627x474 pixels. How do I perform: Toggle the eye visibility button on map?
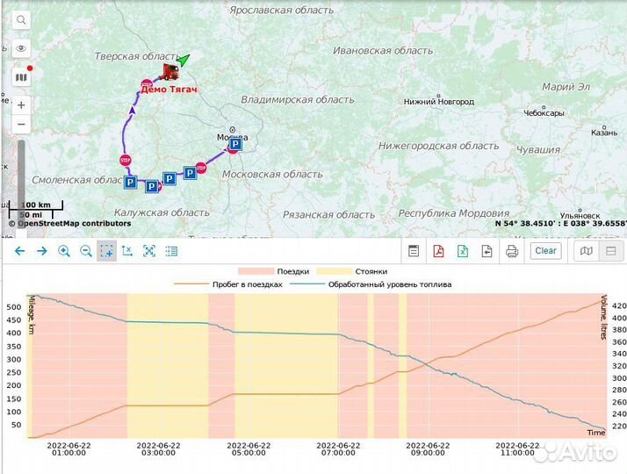click(22, 49)
